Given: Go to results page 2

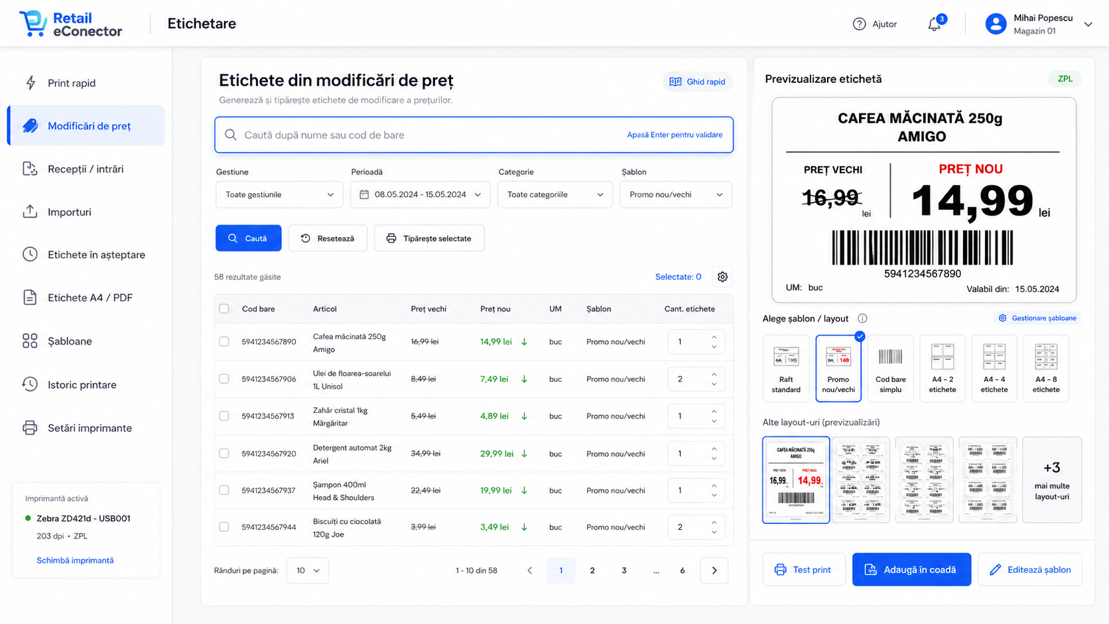Looking at the screenshot, I should [592, 570].
